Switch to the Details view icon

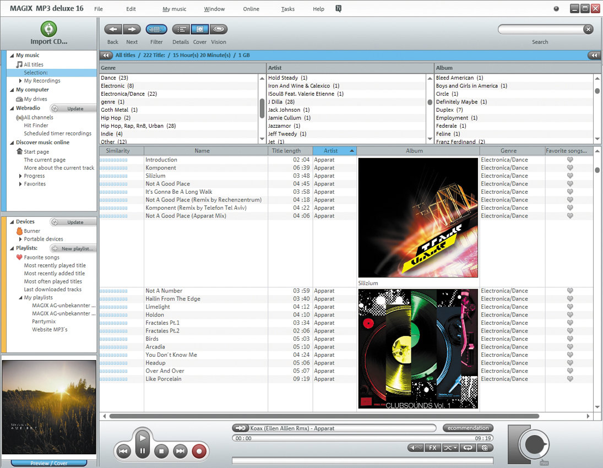pos(181,29)
